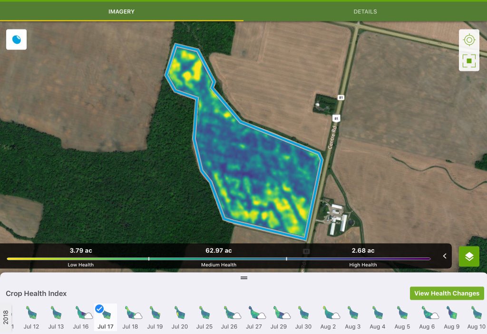Click the medium-high divider on health gradient bar
Image resolution: width=487 pixels, height=334 pixels.
(286, 258)
